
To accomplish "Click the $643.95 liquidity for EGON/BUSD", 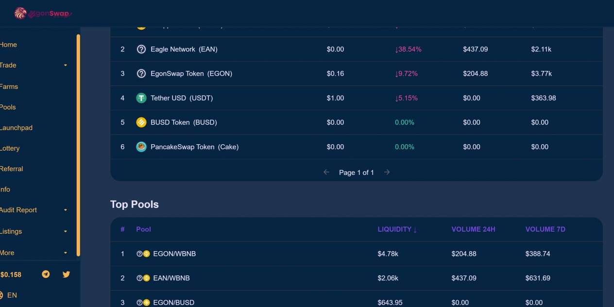I will click(x=390, y=302).
